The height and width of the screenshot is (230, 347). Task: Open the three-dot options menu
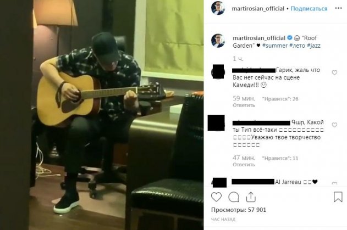click(x=338, y=8)
